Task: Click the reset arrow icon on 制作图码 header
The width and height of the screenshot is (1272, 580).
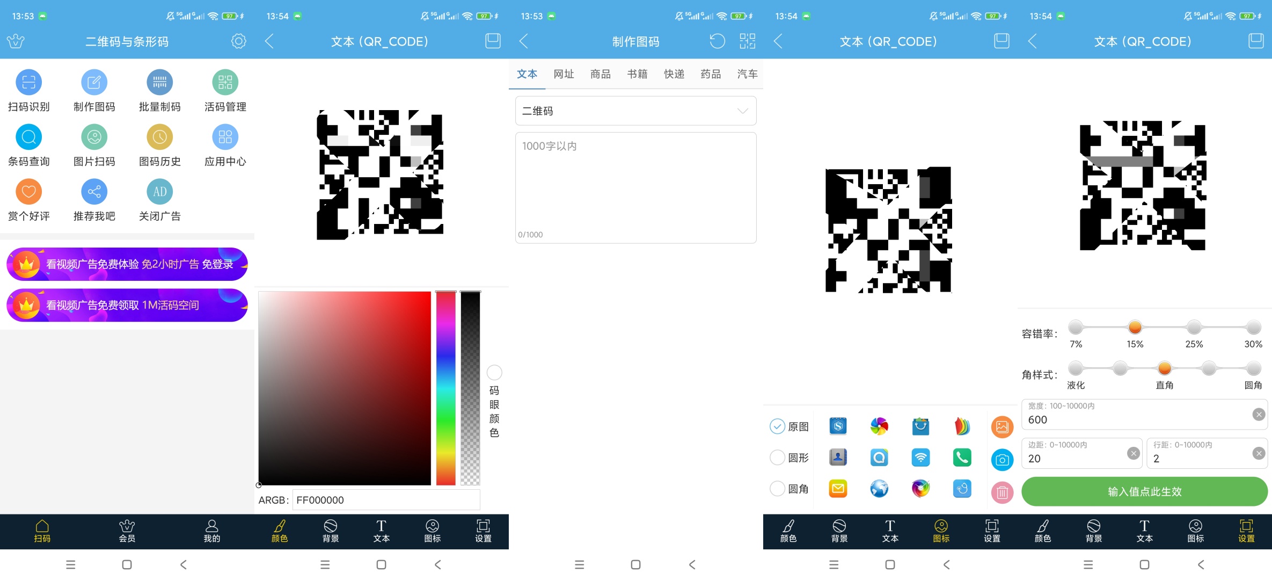Action: [x=717, y=41]
